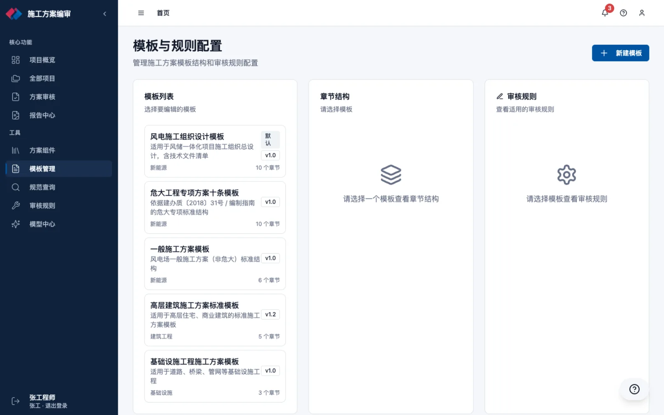Open 方案组件 menu item

click(59, 150)
